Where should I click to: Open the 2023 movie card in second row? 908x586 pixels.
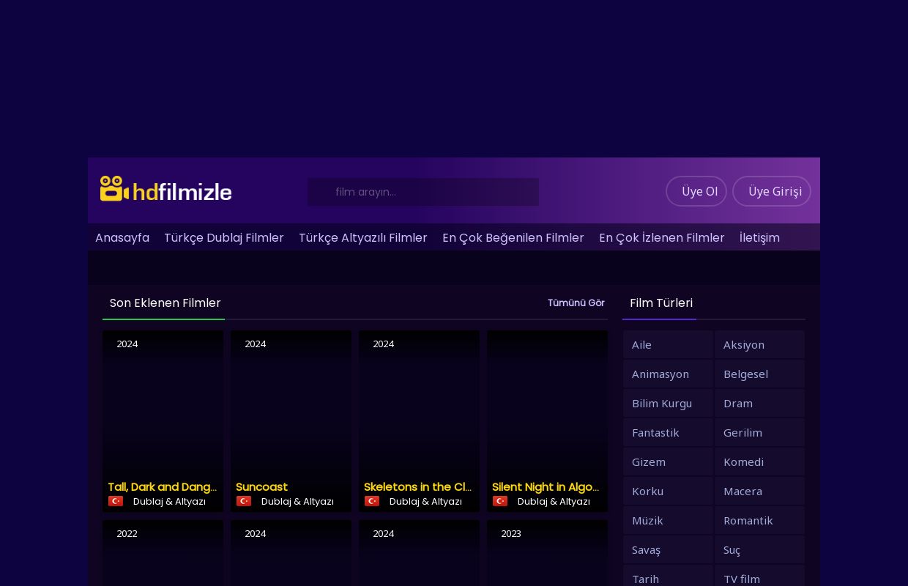(x=547, y=553)
